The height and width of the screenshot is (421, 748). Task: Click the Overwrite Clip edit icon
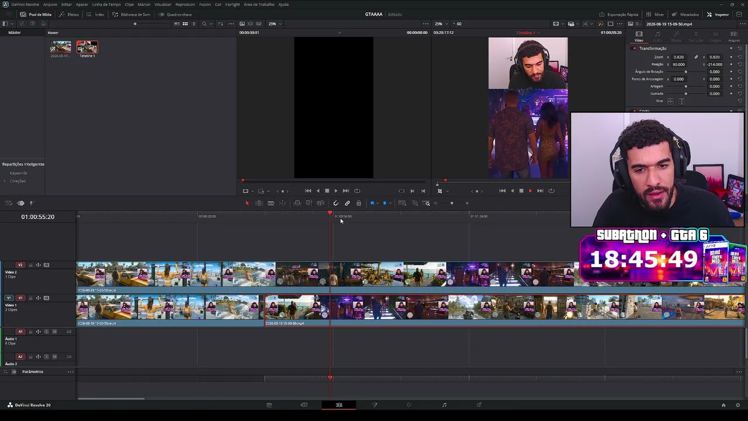pyautogui.click(x=309, y=203)
